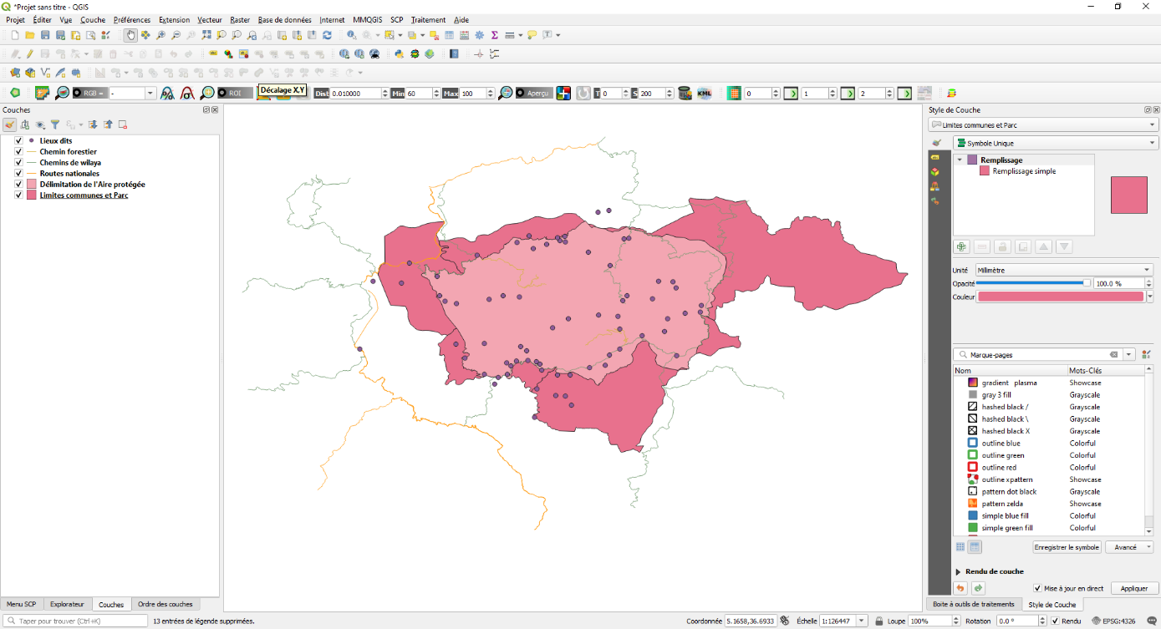Image resolution: width=1161 pixels, height=629 pixels.
Task: Click the Save Project floppy icon
Action: 44,35
